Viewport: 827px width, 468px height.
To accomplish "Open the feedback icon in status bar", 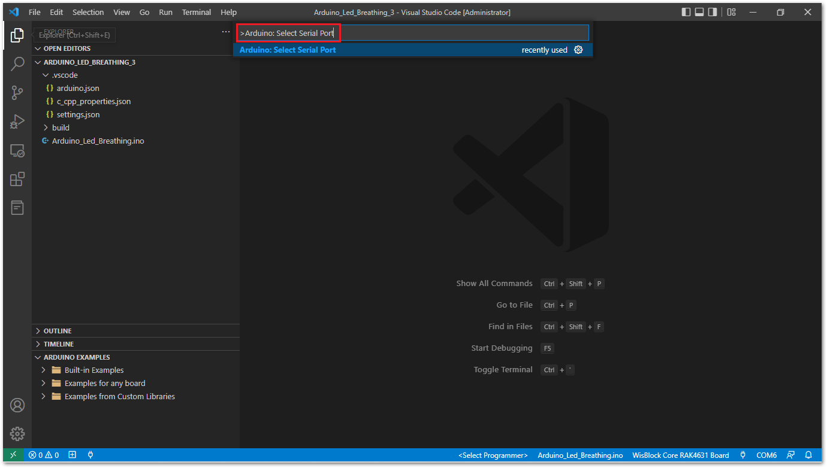I will (x=791, y=455).
